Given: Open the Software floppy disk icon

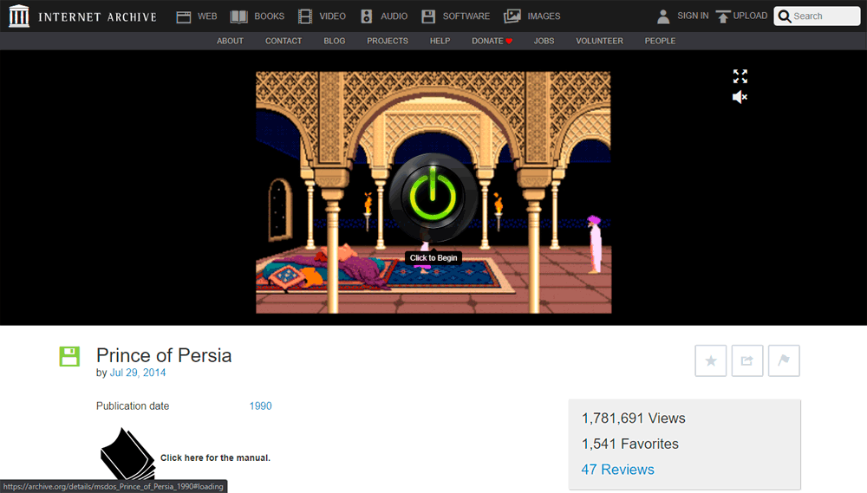Looking at the screenshot, I should tap(428, 16).
